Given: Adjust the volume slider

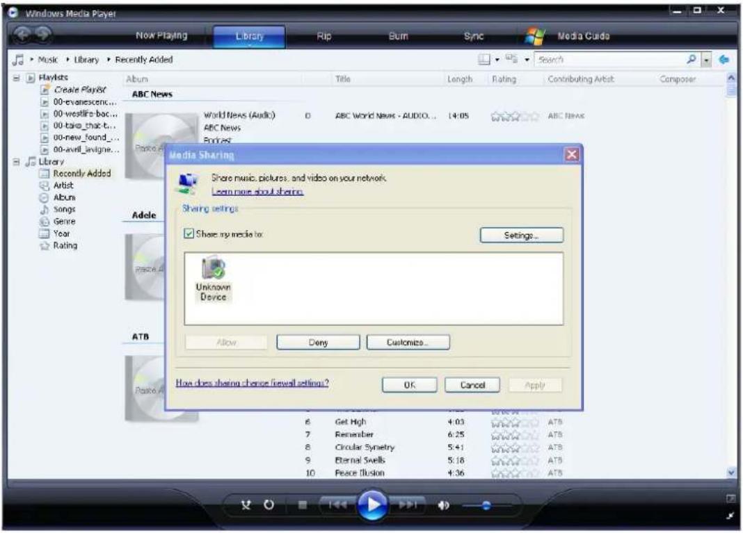Looking at the screenshot, I should 487,505.
